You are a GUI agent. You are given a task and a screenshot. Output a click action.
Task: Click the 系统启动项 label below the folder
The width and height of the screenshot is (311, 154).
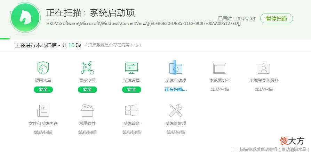coord(176,81)
